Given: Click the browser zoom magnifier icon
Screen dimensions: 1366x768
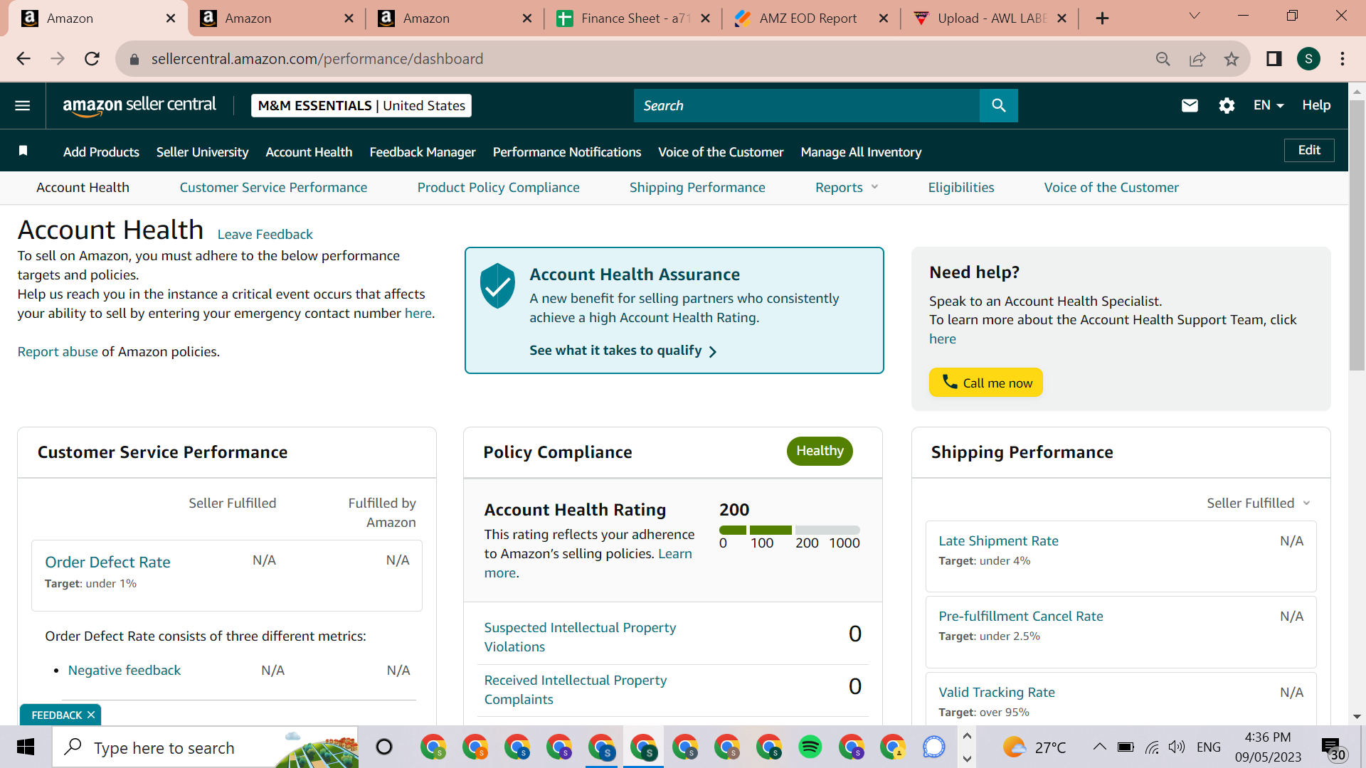Looking at the screenshot, I should [x=1163, y=59].
